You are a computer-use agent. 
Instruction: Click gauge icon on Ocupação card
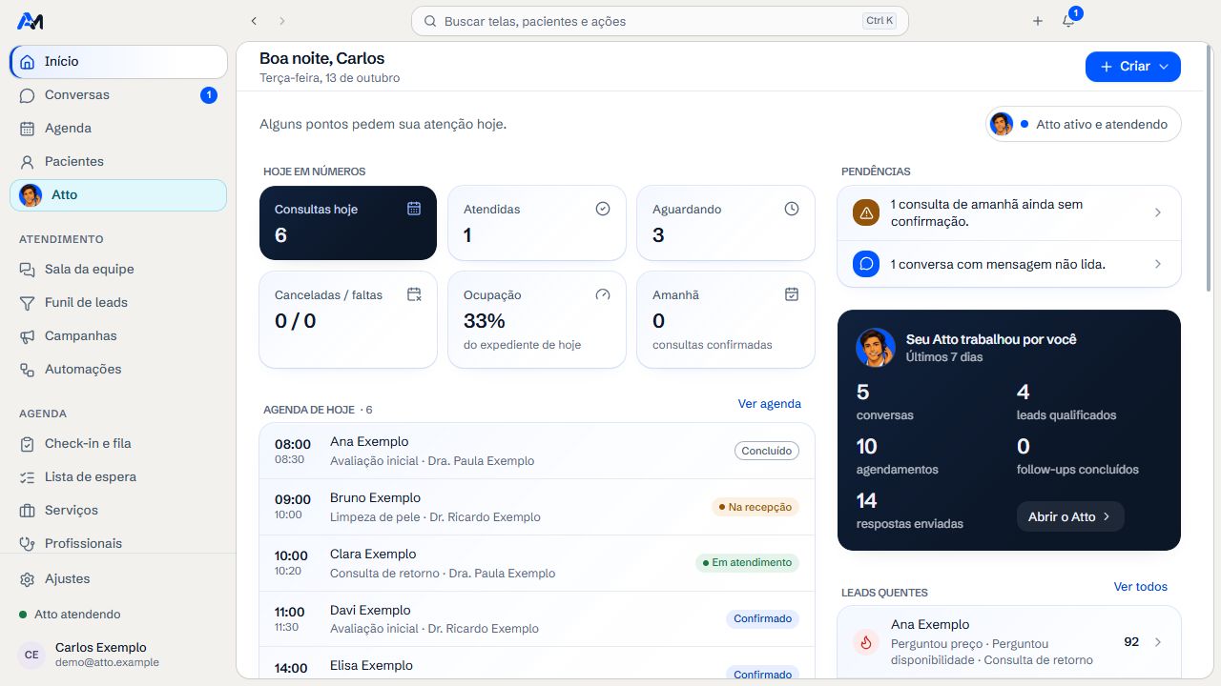tap(603, 294)
